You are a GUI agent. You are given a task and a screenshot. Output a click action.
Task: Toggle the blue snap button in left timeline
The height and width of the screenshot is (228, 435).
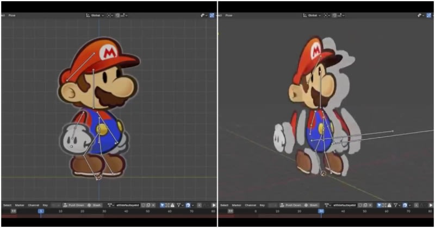(188, 205)
